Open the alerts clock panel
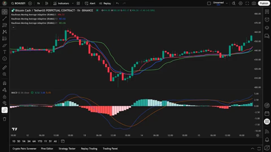Image resolution: width=271 pixels, height=152 pixels. 267,20
